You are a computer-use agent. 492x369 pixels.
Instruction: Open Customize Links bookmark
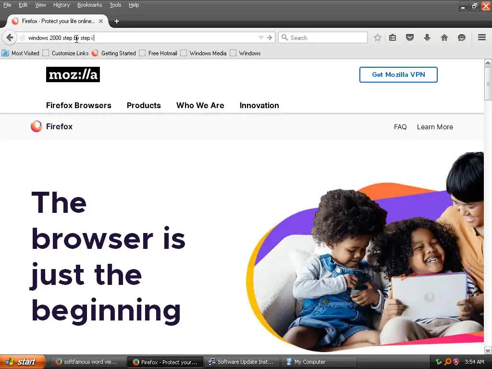65,53
